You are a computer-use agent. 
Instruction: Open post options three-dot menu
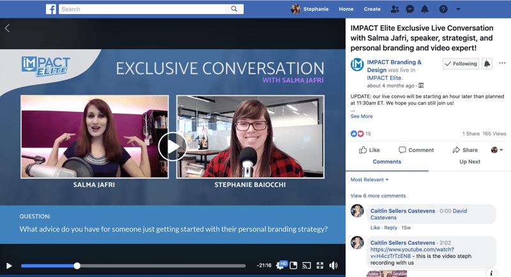pos(502,63)
